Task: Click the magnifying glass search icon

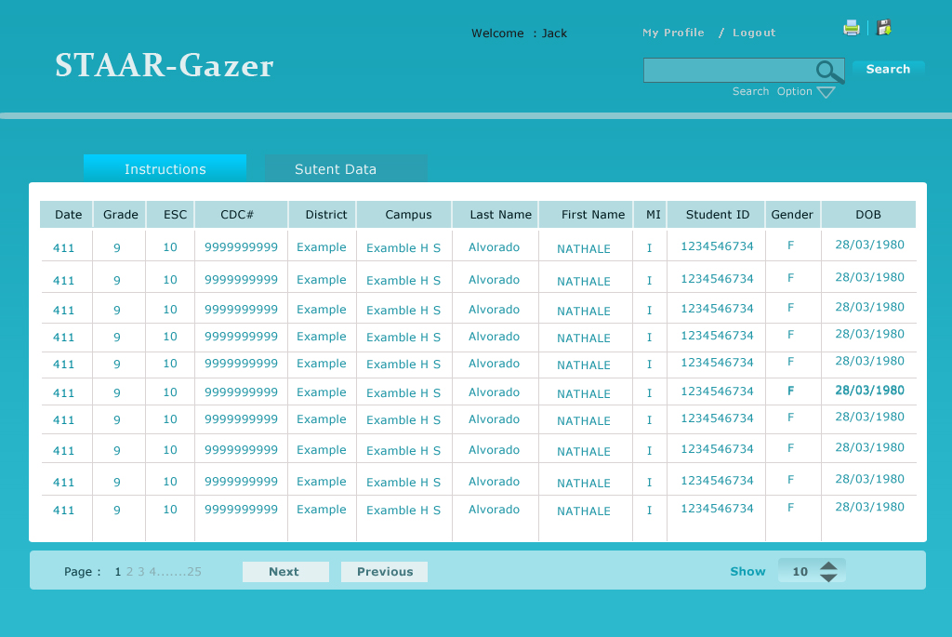Action: (x=828, y=70)
